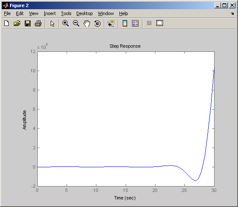Activate the Data Cursor tool
This screenshot has height=207, width=238.
(x=111, y=23)
